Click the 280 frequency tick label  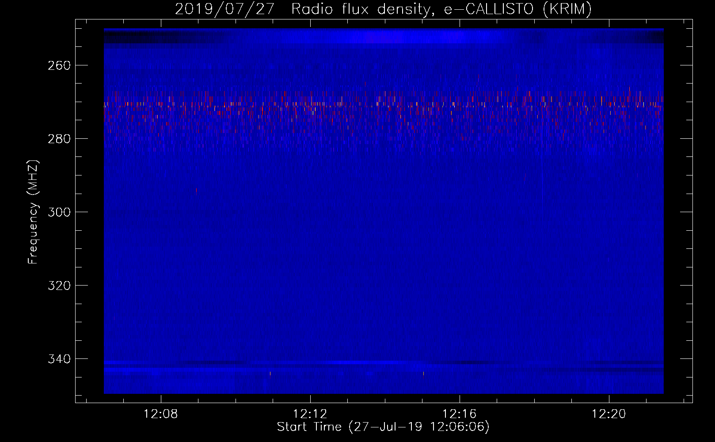pyautogui.click(x=59, y=139)
